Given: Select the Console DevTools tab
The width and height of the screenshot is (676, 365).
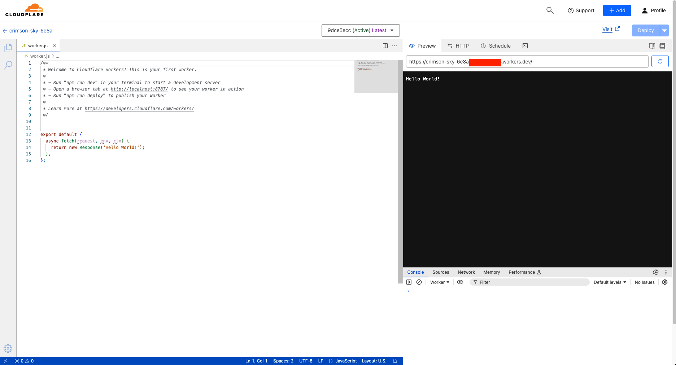Looking at the screenshot, I should pyautogui.click(x=415, y=272).
